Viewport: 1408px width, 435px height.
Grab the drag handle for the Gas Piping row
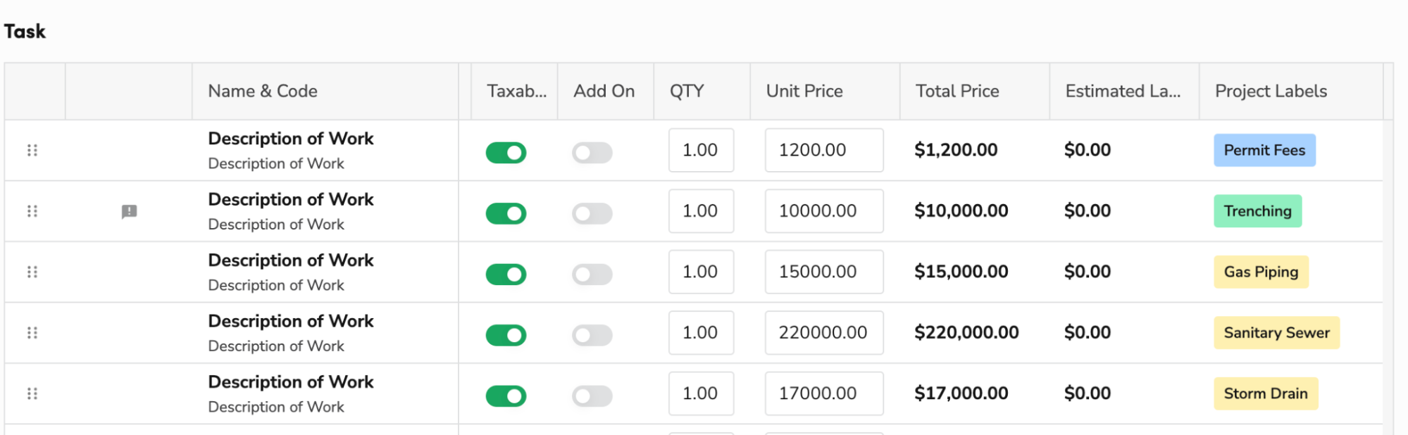[32, 272]
